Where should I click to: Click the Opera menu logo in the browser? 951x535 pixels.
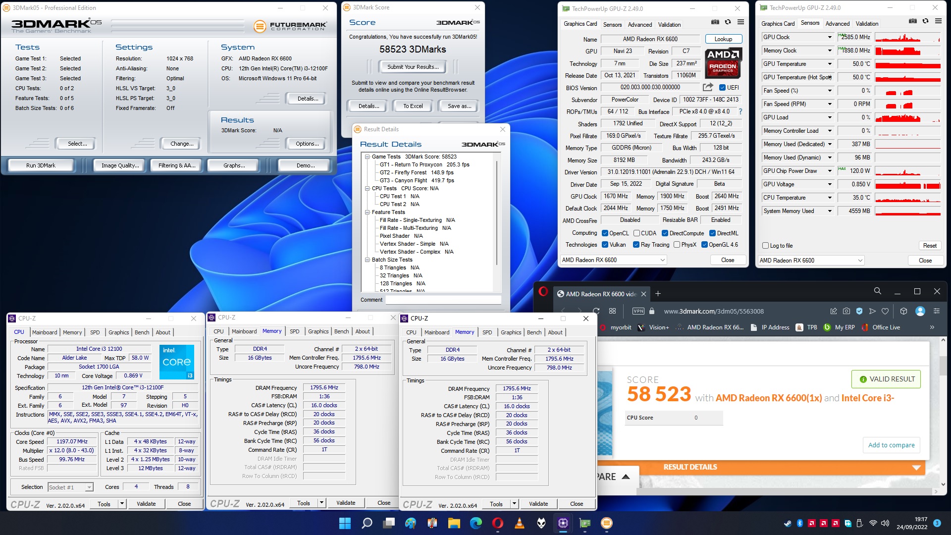pyautogui.click(x=543, y=291)
